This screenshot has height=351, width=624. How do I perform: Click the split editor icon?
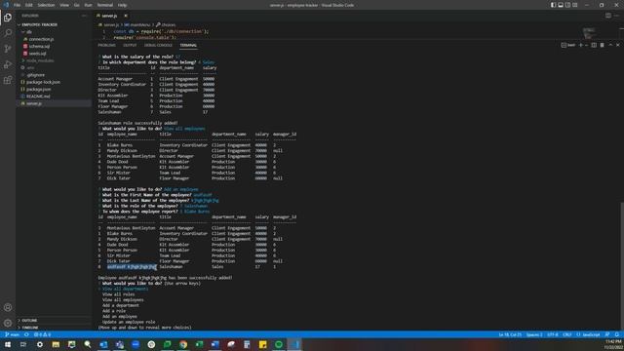tap(608, 16)
